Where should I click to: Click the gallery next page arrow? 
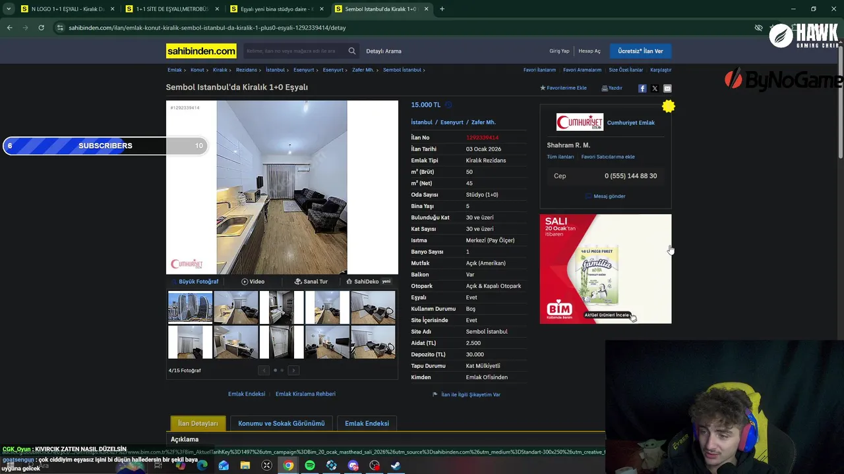click(293, 371)
